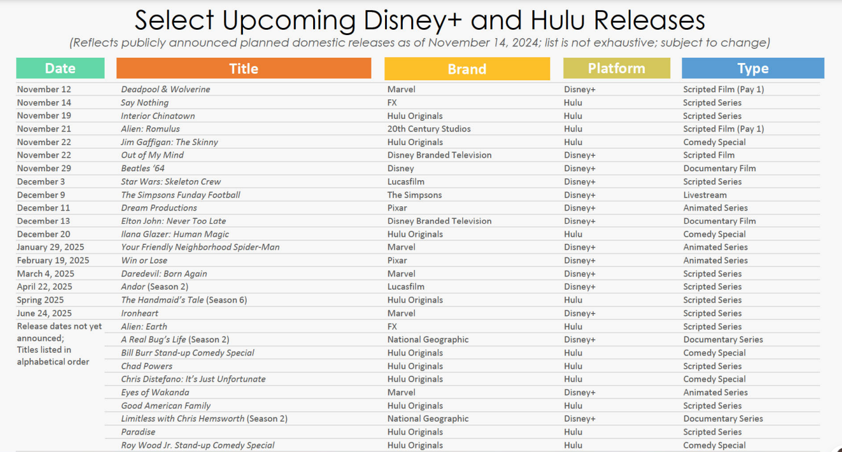Click 'Andor (Season 2)' title
This screenshot has height=452, width=842.
pos(154,287)
